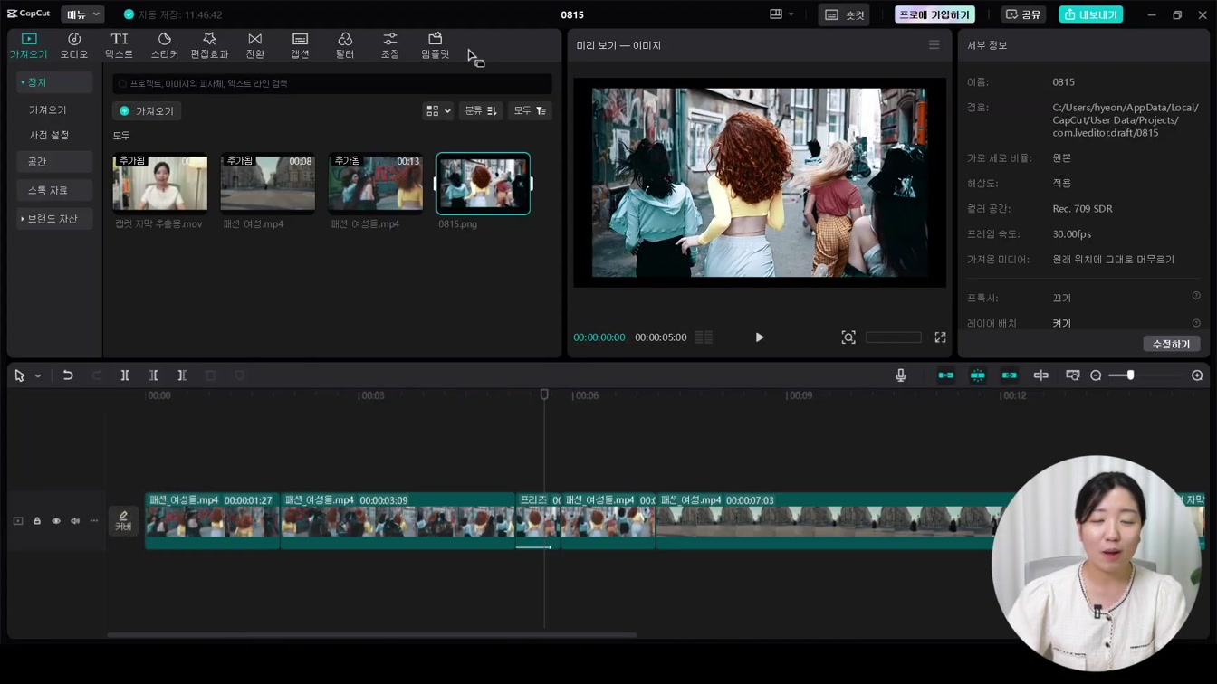
Task: Toggle main track magnet
Action: pyautogui.click(x=945, y=375)
